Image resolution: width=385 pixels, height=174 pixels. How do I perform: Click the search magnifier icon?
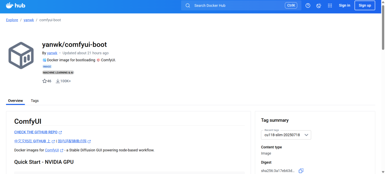tap(188, 6)
